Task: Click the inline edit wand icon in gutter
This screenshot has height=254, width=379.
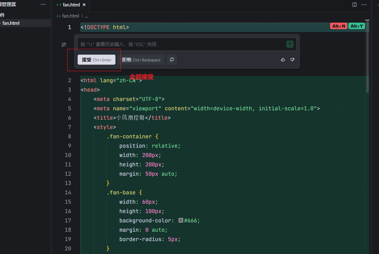Action: 64,45
